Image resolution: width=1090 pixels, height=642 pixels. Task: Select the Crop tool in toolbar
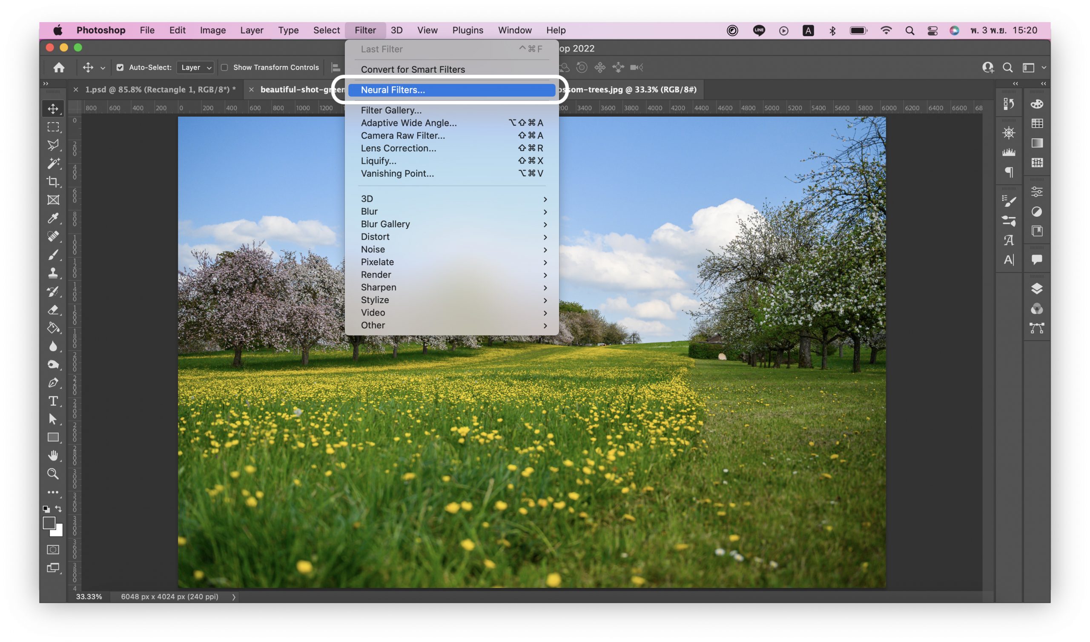53,182
